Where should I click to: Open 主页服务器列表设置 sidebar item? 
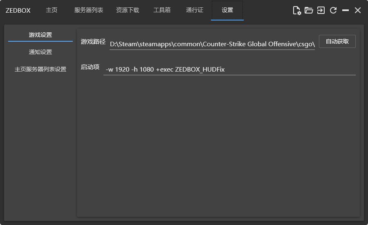point(40,69)
